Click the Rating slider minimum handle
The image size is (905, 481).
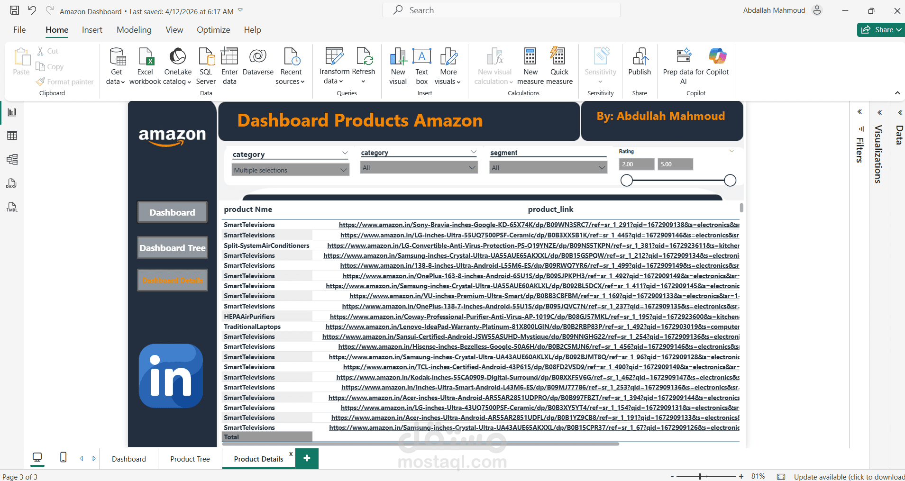pos(626,180)
